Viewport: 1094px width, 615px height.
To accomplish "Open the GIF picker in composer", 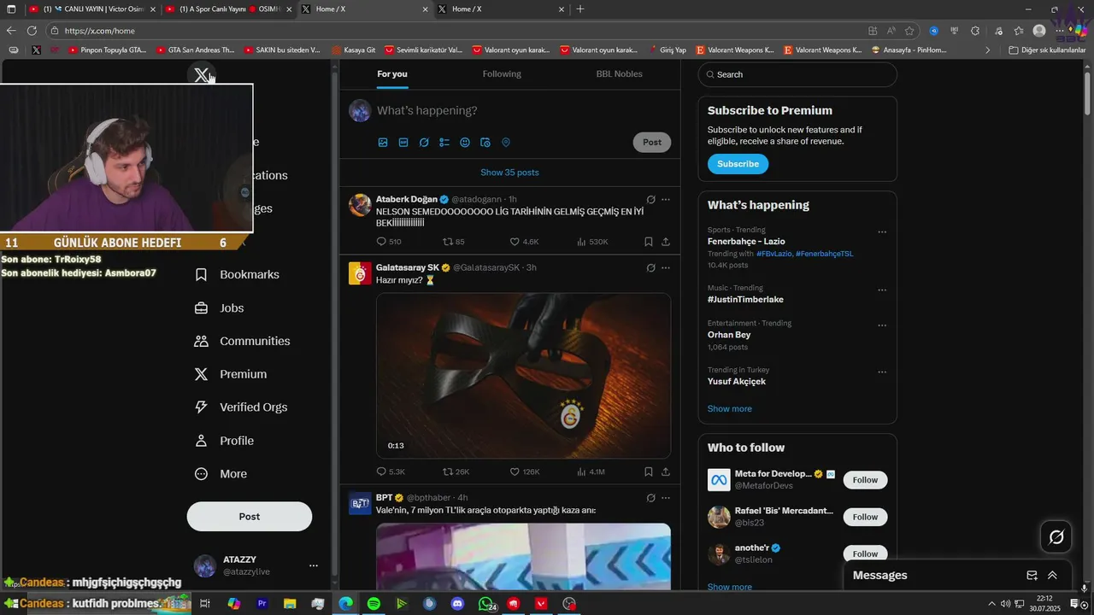I will coord(403,143).
